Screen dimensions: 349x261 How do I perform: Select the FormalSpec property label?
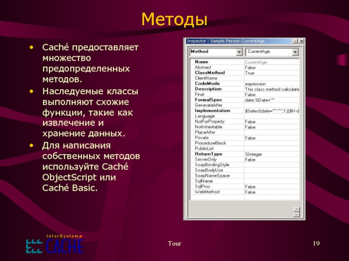(x=209, y=100)
